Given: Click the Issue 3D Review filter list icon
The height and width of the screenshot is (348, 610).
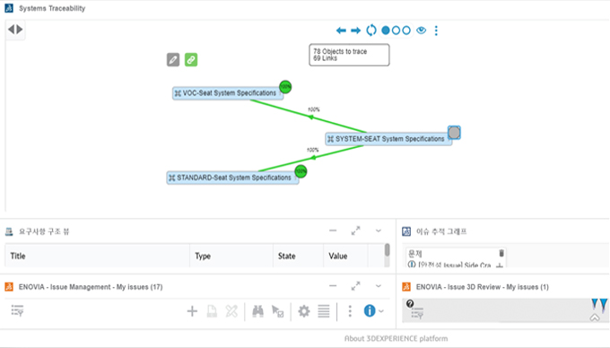Looking at the screenshot, I should pos(417,313).
